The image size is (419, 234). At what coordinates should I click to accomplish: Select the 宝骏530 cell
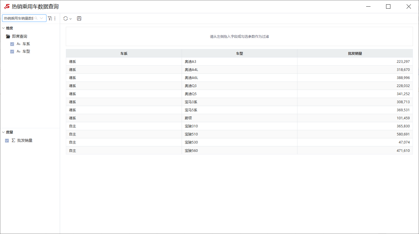pos(239,142)
